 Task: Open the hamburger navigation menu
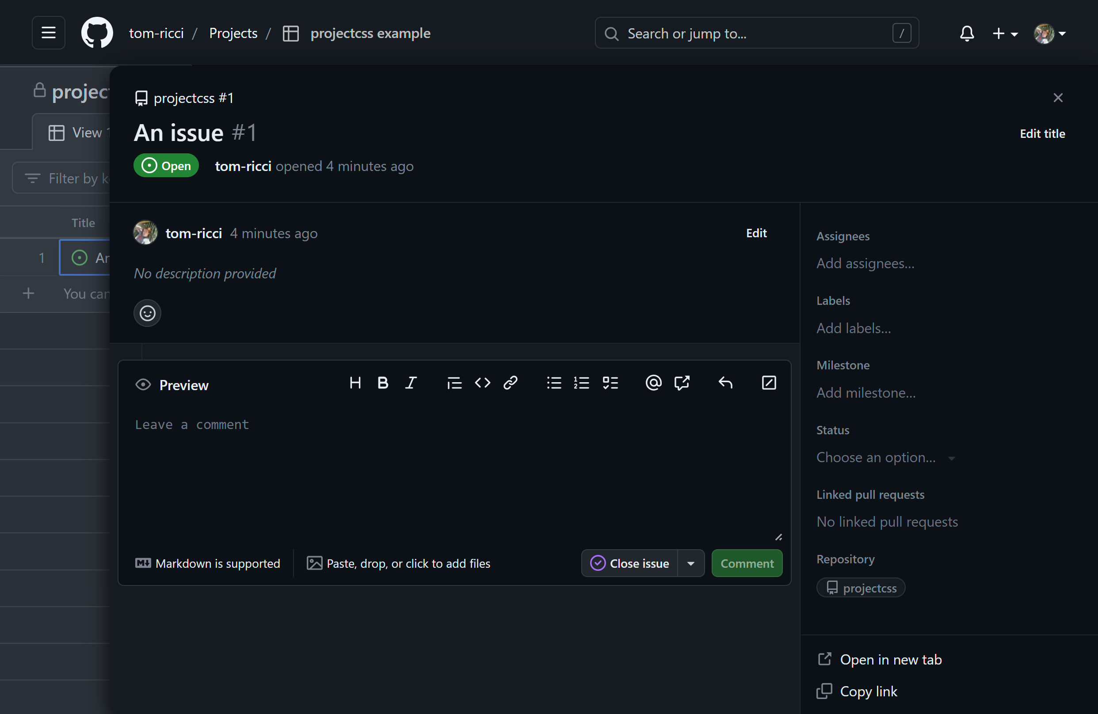click(49, 33)
